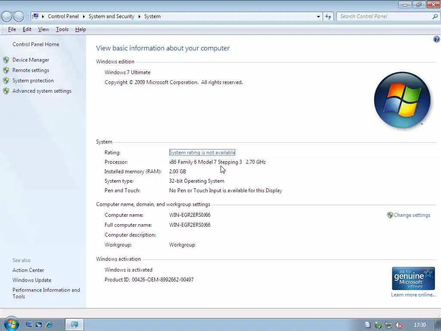Go to Control Panel Home
Screen dimensions: 441x331
[36, 44]
